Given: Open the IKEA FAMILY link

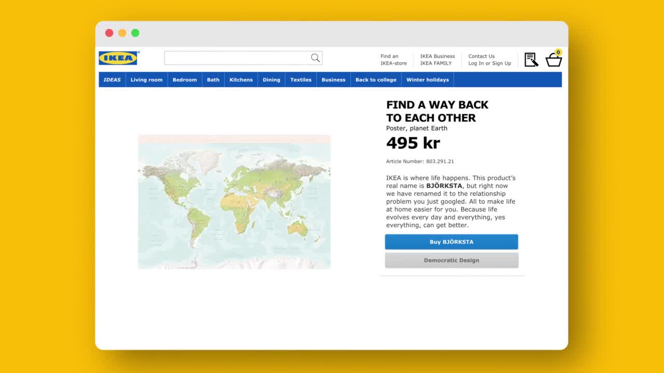Looking at the screenshot, I should pos(436,63).
